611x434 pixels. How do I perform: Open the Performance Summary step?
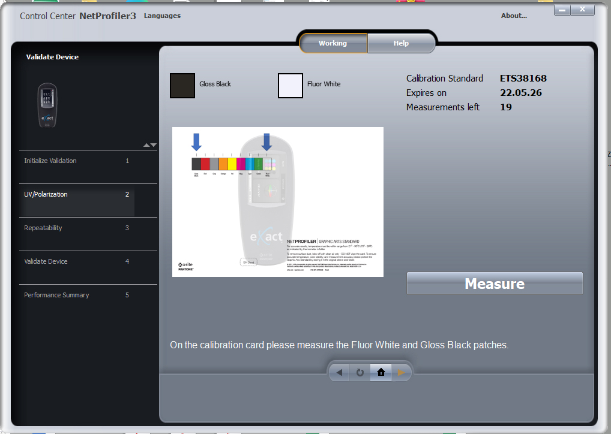56,295
